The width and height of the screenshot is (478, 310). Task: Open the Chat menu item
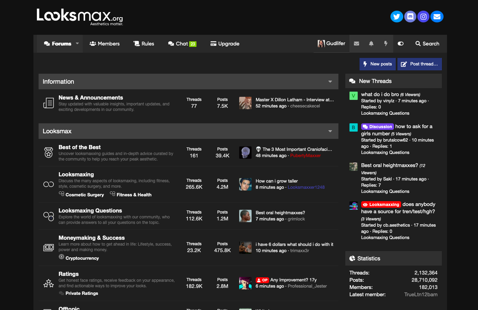click(182, 44)
